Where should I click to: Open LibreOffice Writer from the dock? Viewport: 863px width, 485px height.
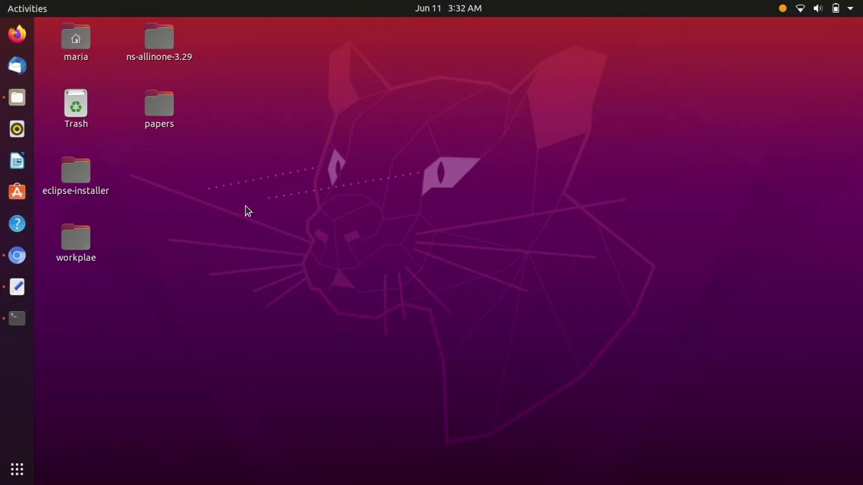(x=17, y=160)
